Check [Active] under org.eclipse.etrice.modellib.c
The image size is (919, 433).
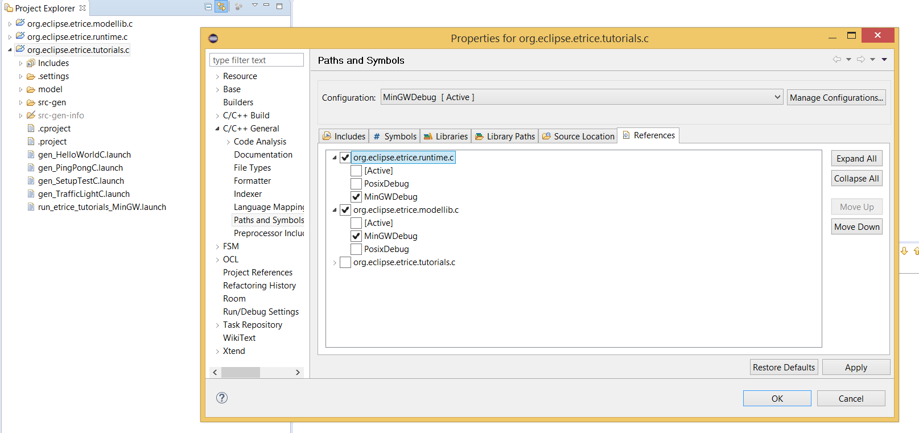tap(356, 223)
